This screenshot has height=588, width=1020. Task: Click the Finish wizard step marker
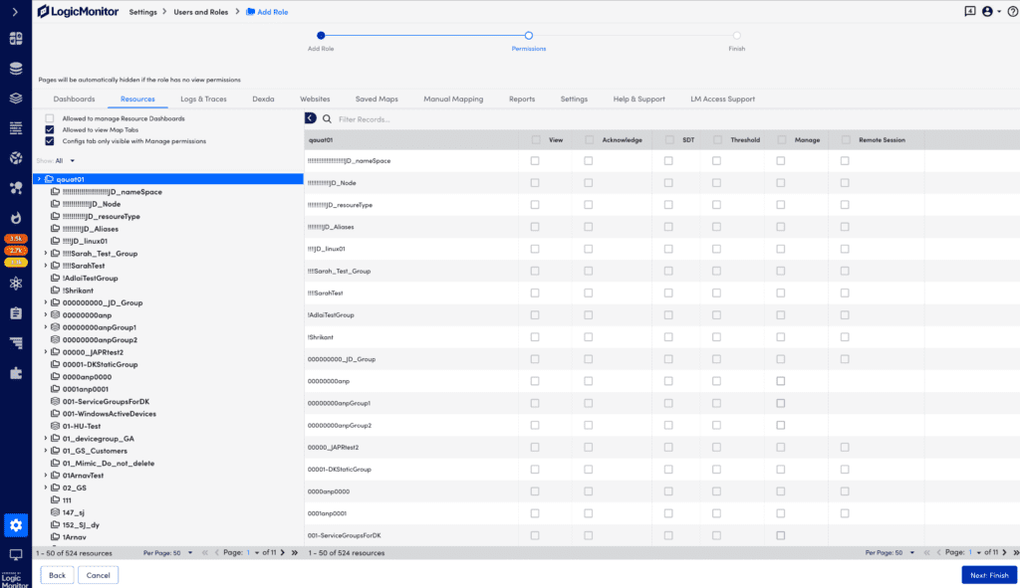click(x=736, y=36)
